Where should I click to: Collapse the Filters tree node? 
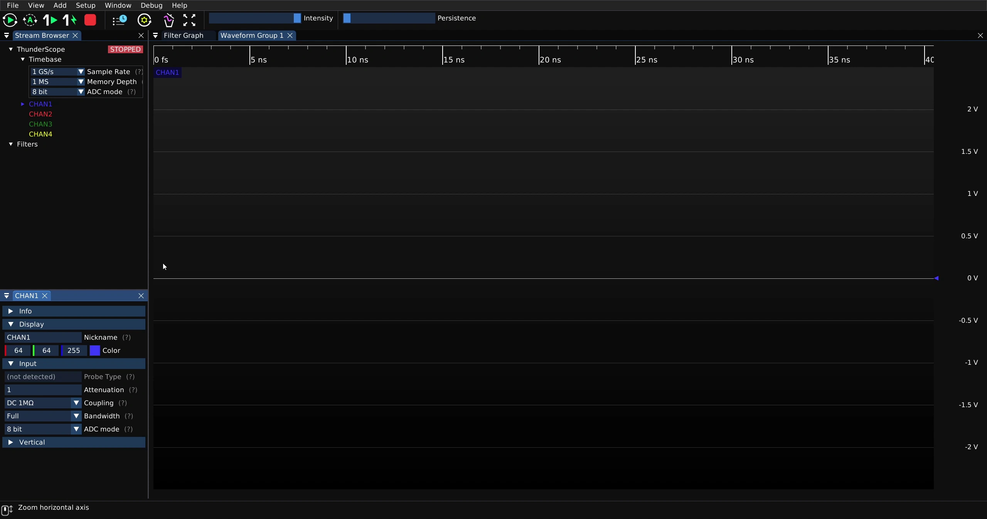click(11, 144)
